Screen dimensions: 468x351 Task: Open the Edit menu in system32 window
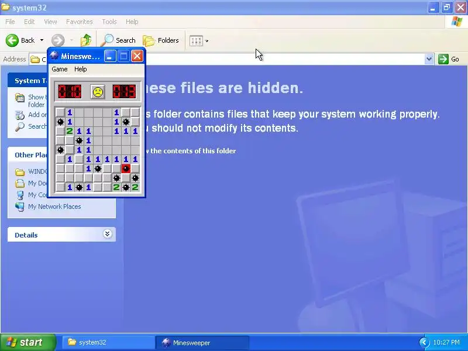(29, 22)
